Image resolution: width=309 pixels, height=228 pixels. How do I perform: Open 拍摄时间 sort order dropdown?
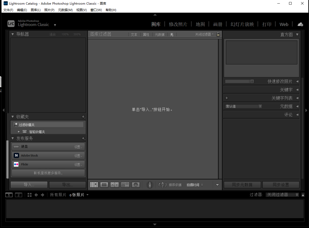click(x=195, y=185)
